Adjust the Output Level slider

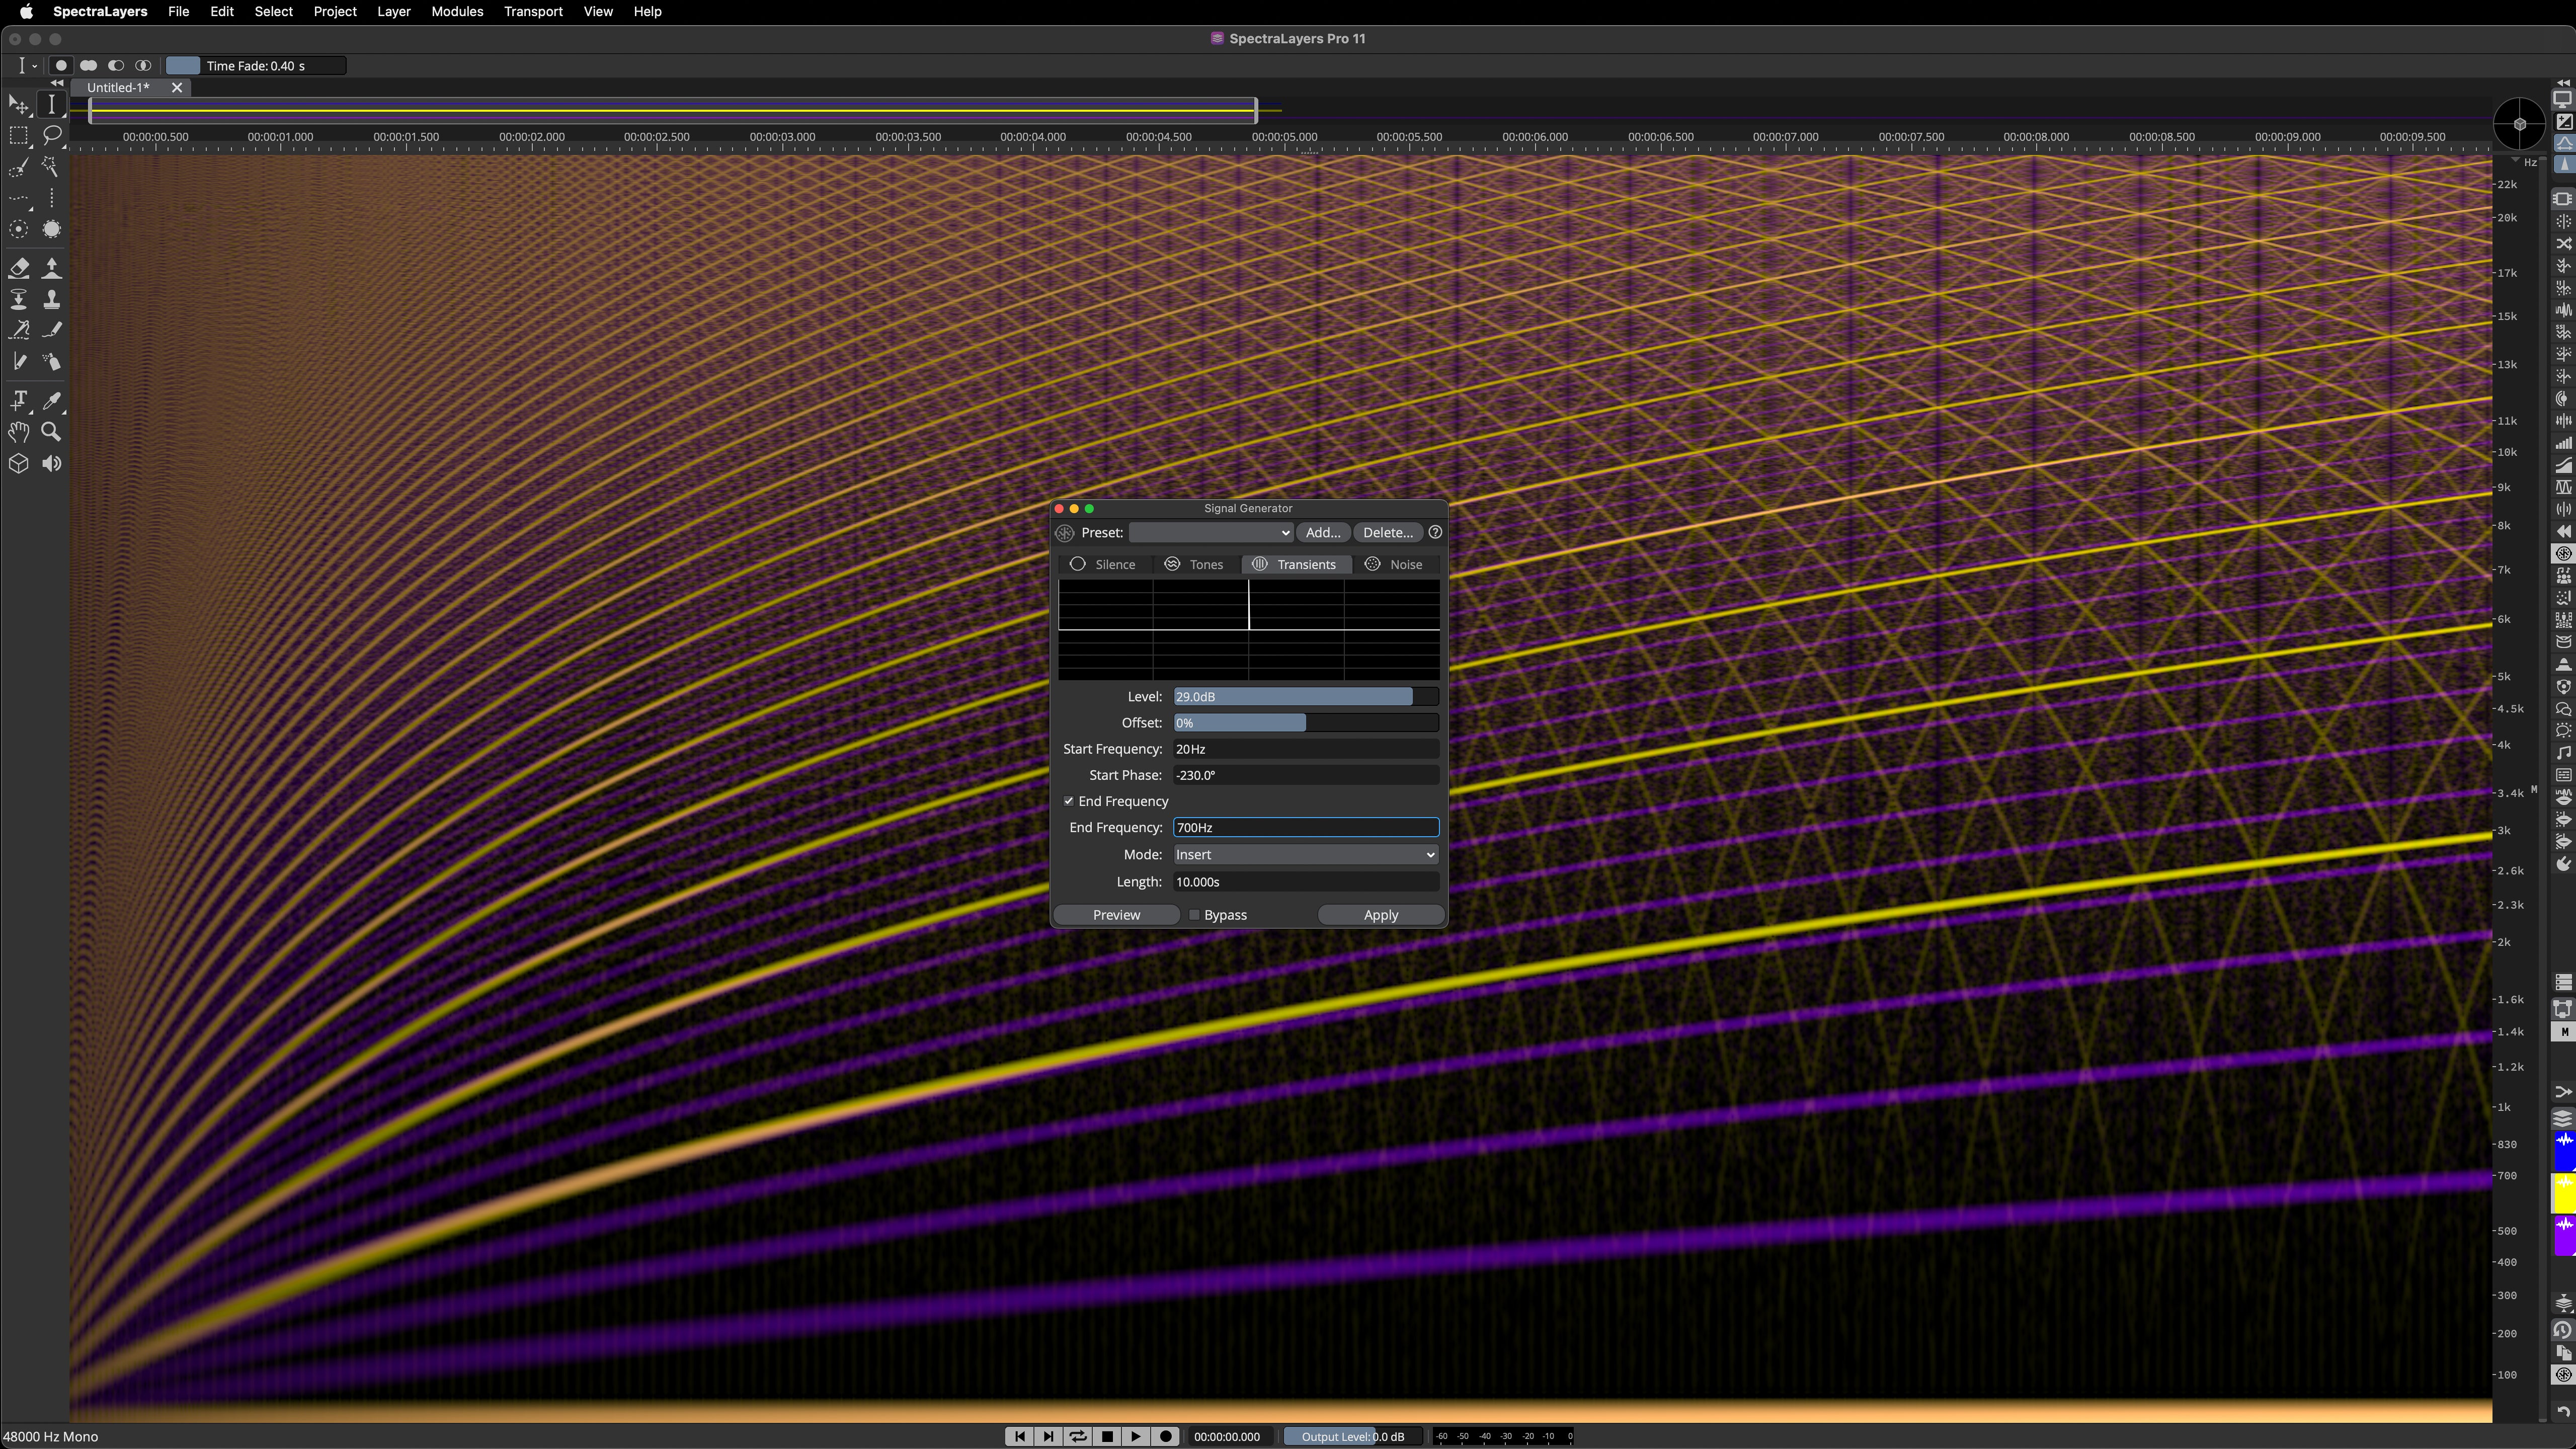pos(1352,1436)
